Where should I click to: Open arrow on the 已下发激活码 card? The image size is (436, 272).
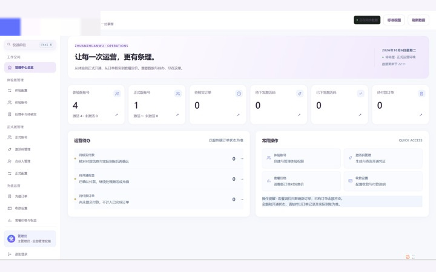pyautogui.click(x=360, y=115)
